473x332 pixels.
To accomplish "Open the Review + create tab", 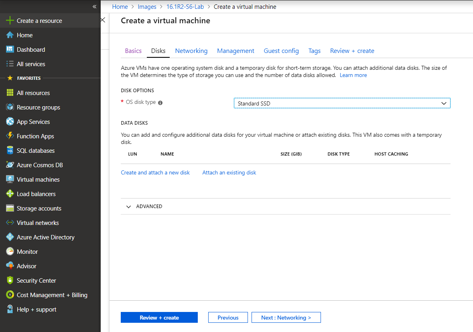I will [x=352, y=51].
